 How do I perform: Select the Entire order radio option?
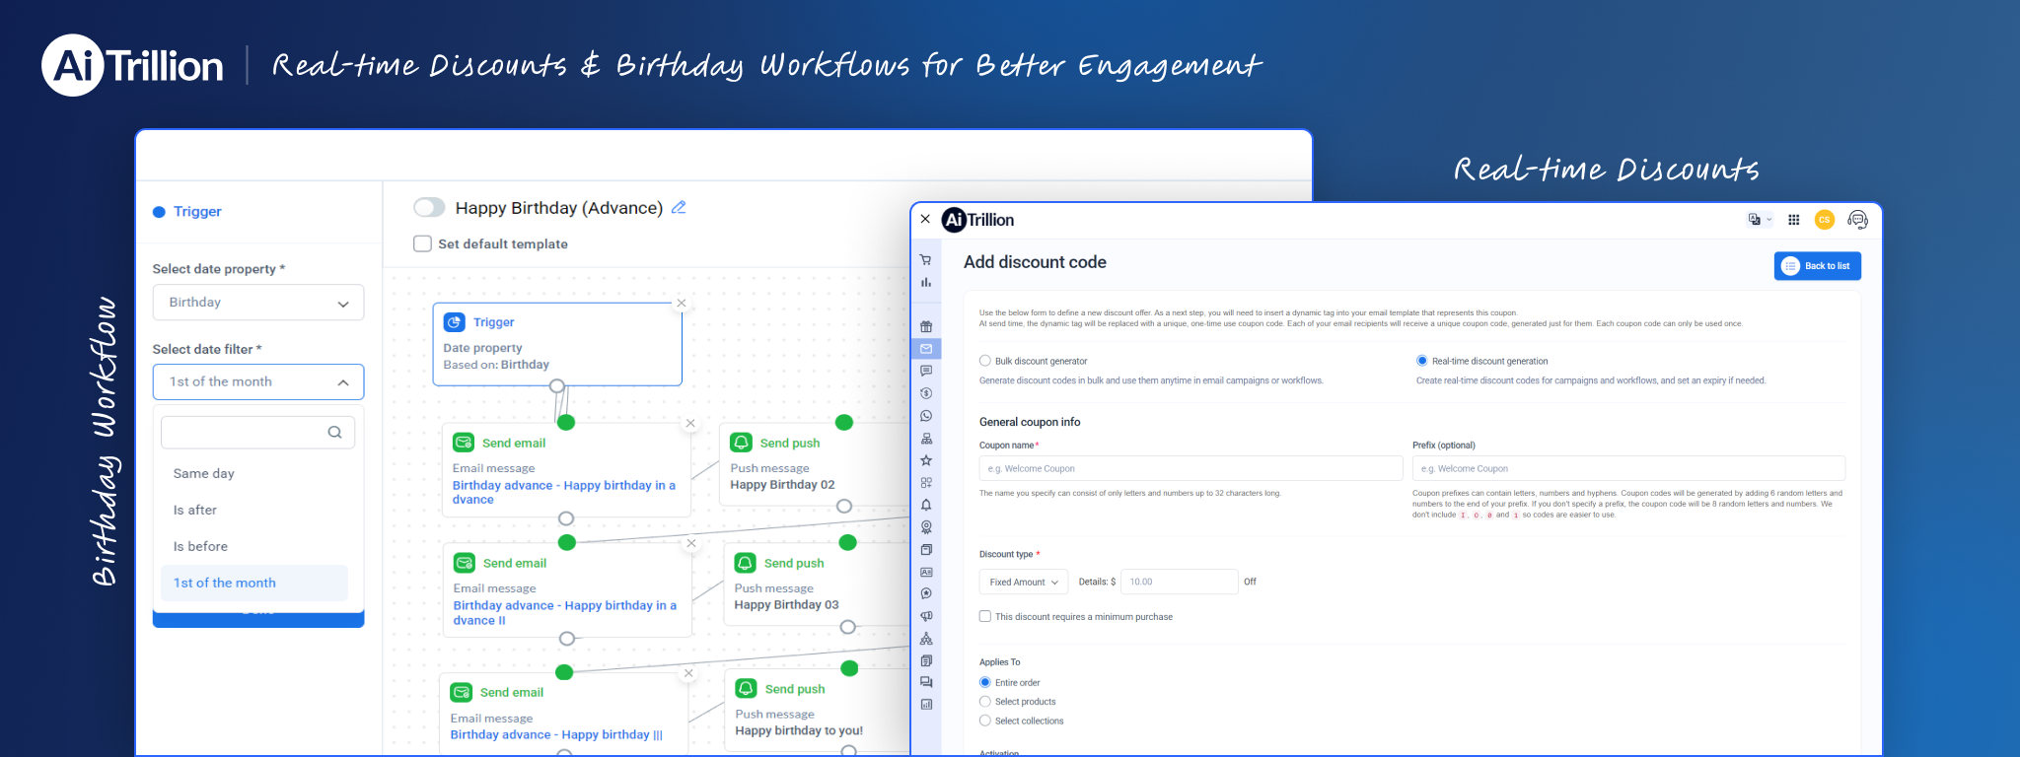984,682
